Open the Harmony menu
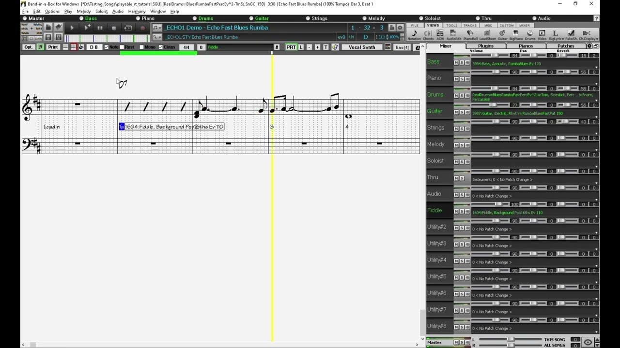620x348 pixels. click(137, 11)
